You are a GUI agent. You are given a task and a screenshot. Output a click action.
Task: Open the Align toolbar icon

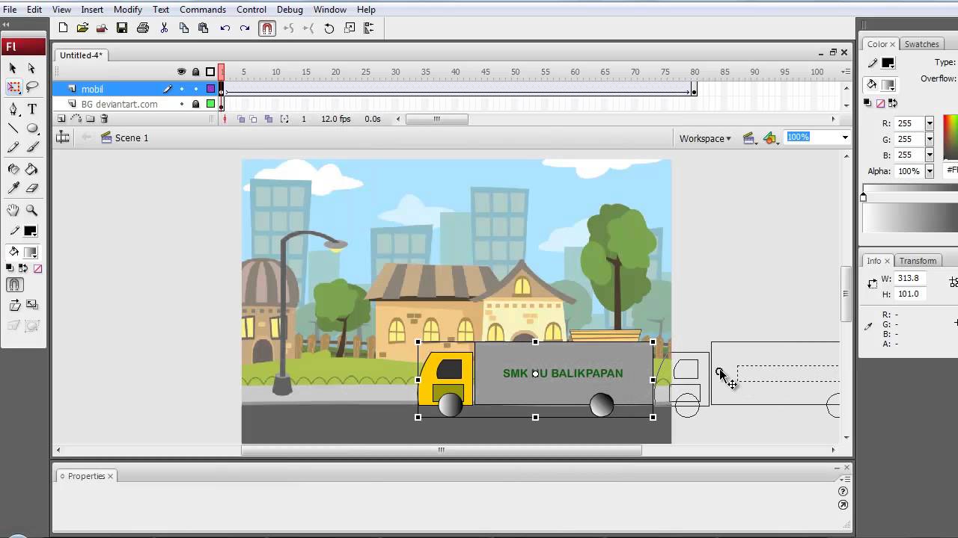369,28
